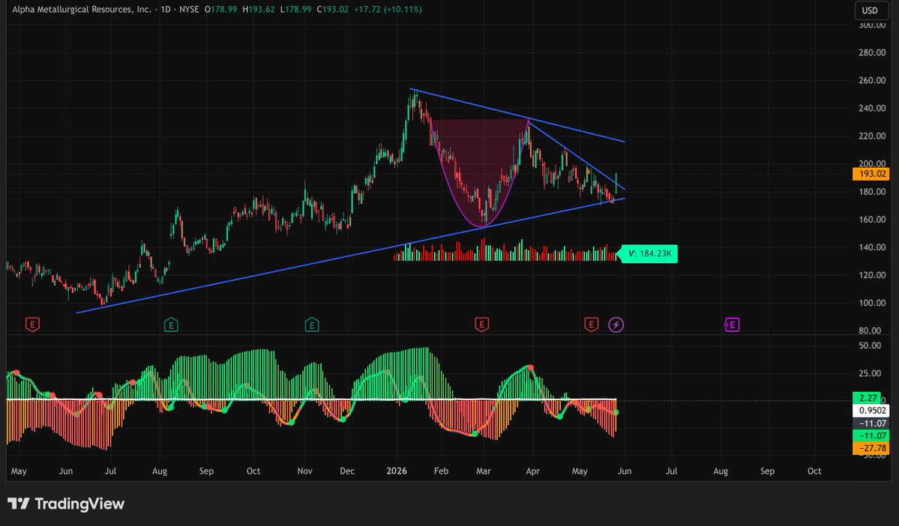
Task: Click the C193.02 close value in header
Action: (x=333, y=9)
